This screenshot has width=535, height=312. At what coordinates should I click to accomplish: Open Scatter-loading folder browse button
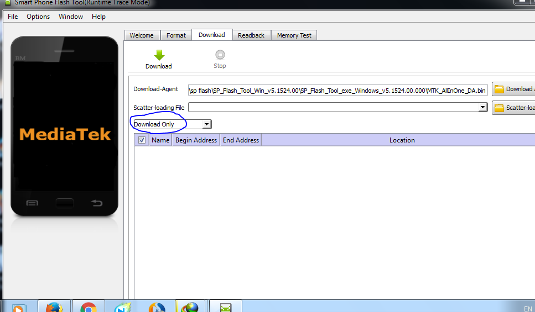coord(513,108)
